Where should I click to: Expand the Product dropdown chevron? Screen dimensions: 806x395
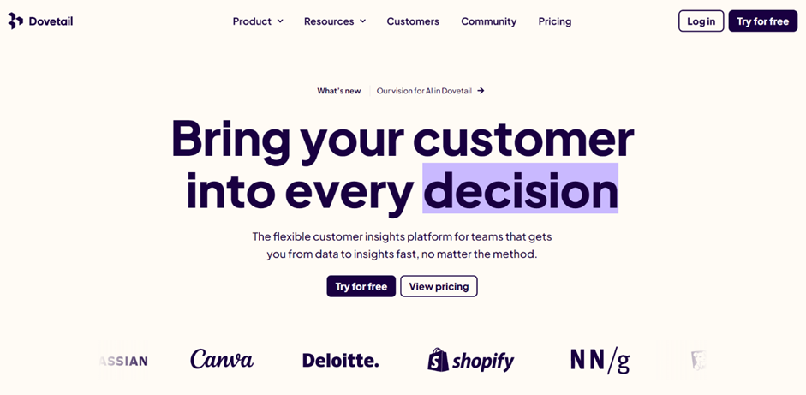(280, 21)
